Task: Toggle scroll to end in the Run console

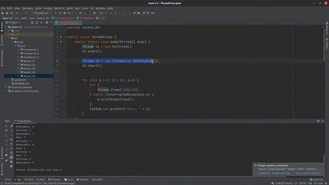Action: tap(11, 157)
